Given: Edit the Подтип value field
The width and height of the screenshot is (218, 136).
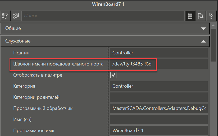Looking at the screenshot, I should point(159,53).
